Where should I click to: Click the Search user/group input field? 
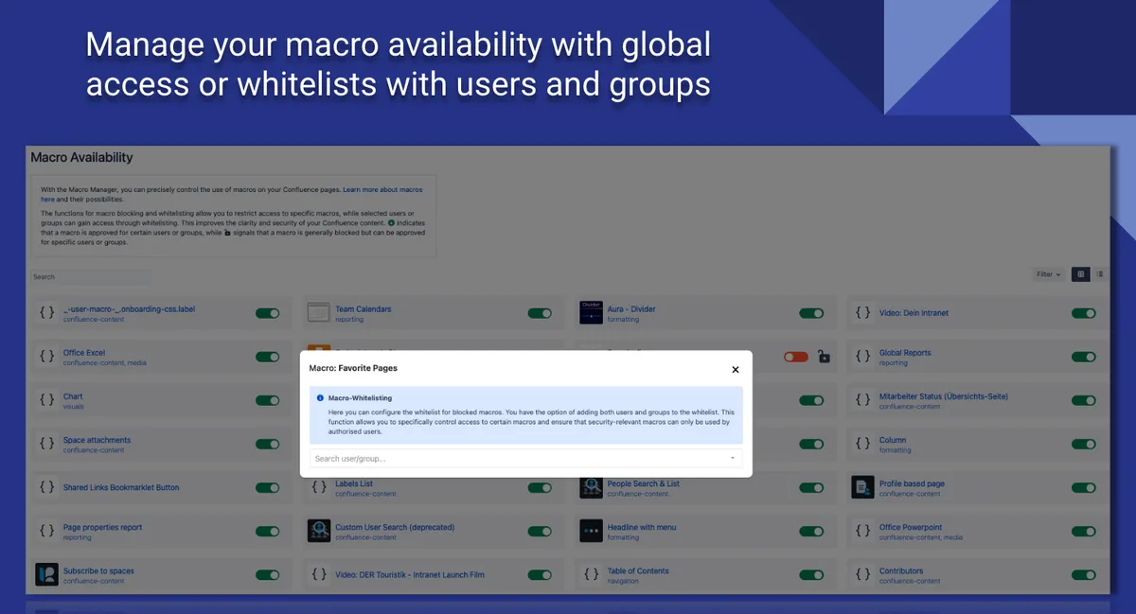526,458
